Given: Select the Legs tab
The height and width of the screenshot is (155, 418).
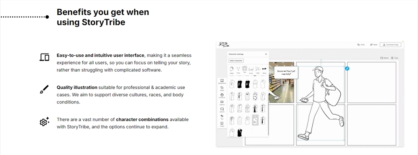Looking at the screenshot, I should pos(257,70).
